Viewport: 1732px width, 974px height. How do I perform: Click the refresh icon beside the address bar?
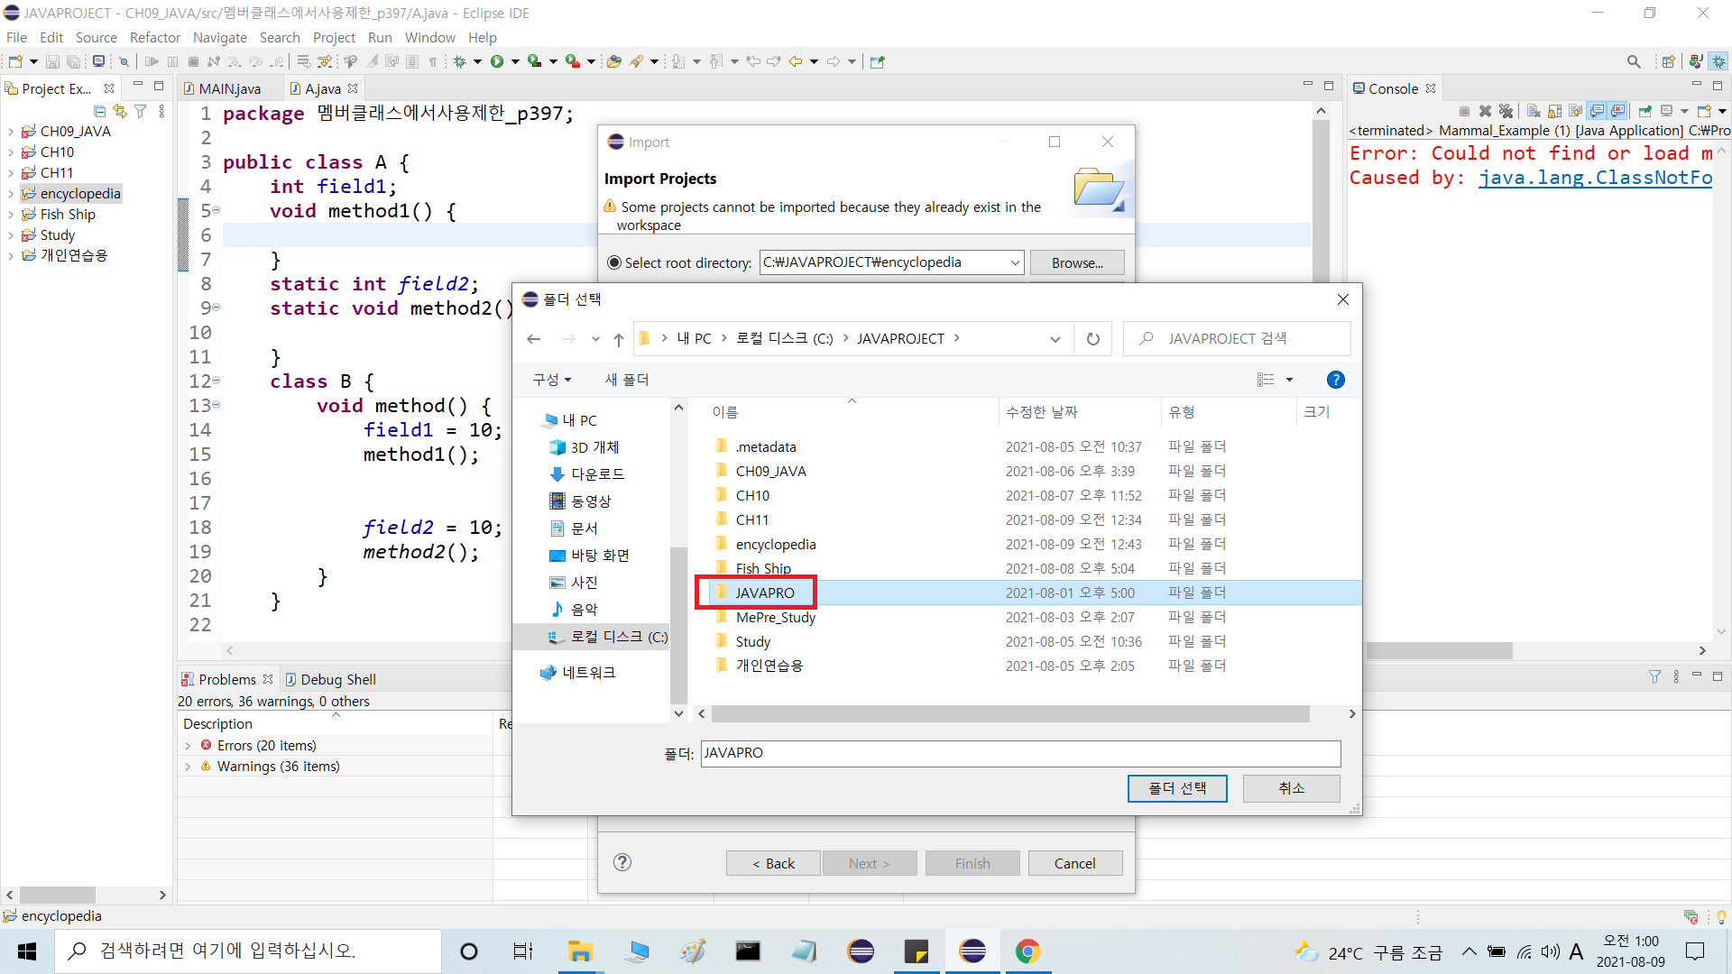tap(1092, 339)
